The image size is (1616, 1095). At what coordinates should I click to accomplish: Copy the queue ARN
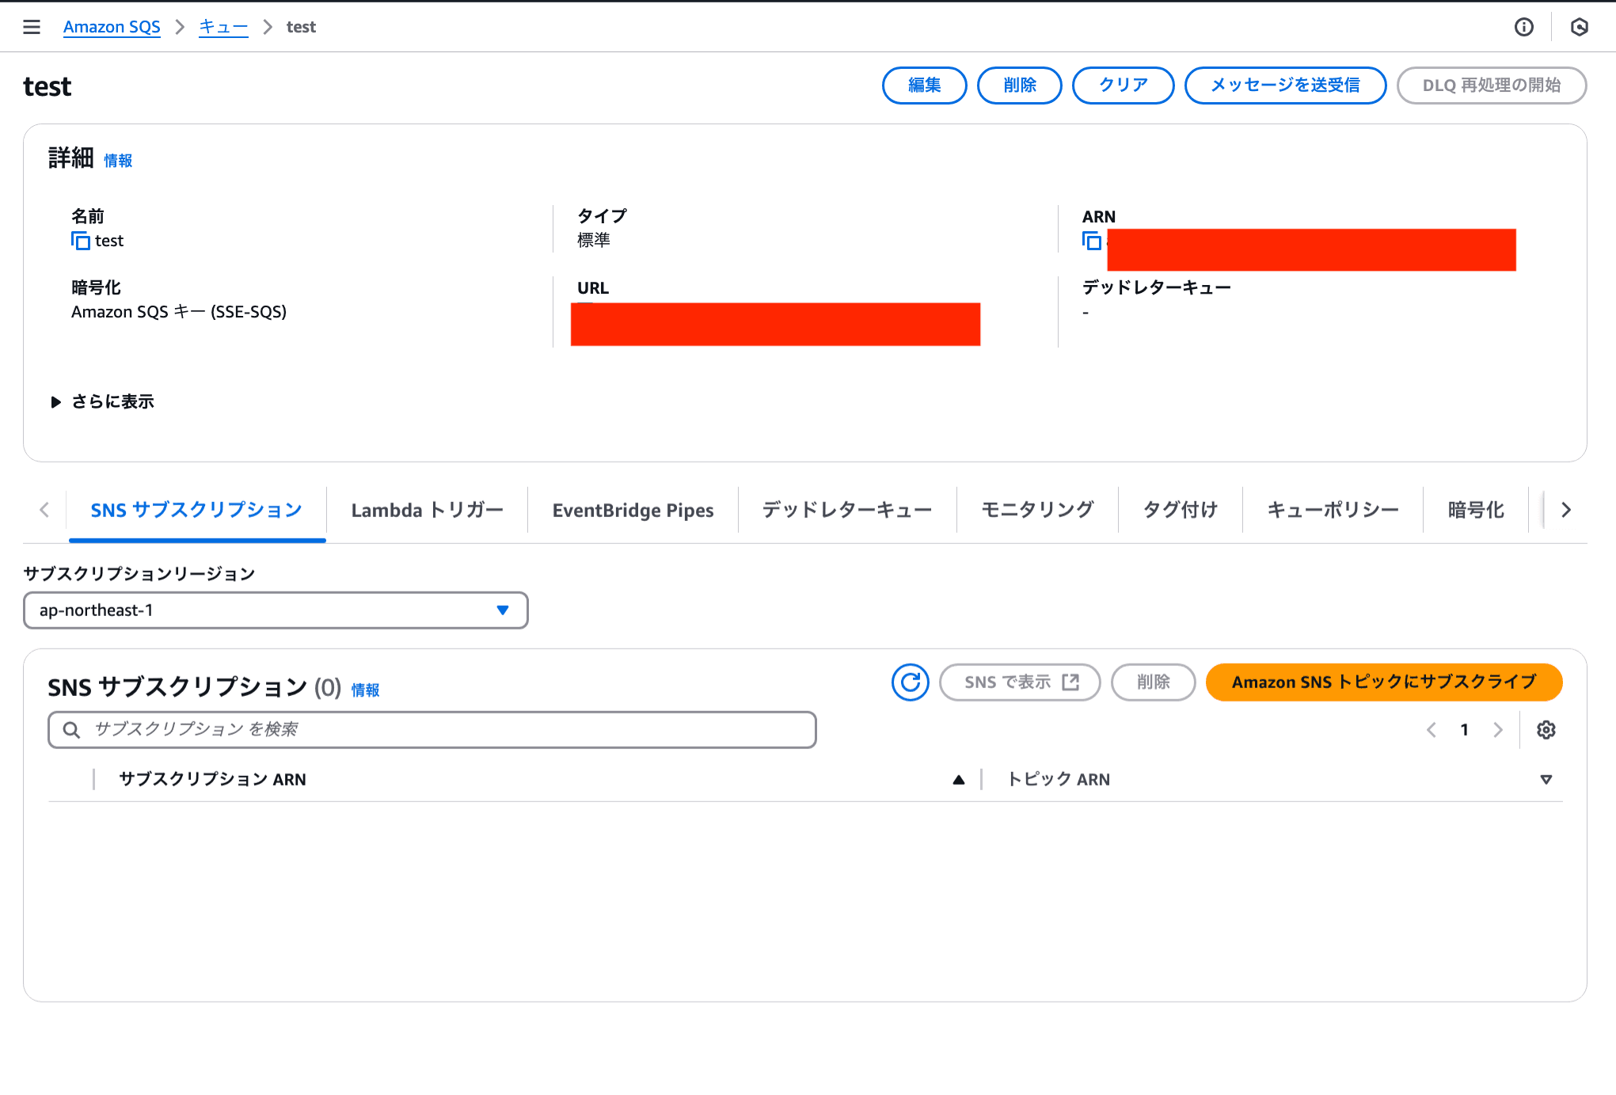pyautogui.click(x=1092, y=241)
